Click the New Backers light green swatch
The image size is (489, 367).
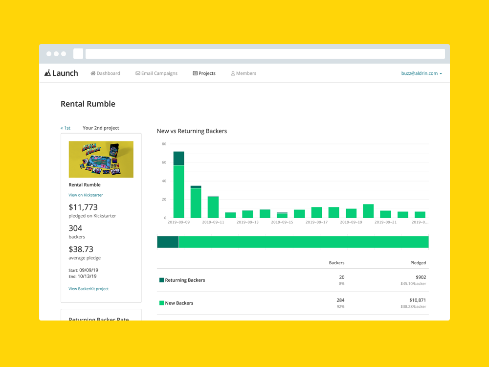click(x=161, y=303)
